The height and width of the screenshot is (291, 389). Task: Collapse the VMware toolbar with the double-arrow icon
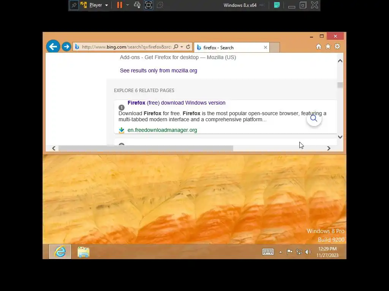click(262, 5)
